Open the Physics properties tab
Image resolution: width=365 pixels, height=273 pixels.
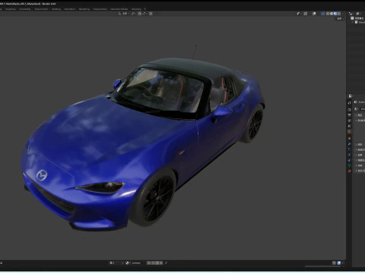pyautogui.click(x=349, y=155)
